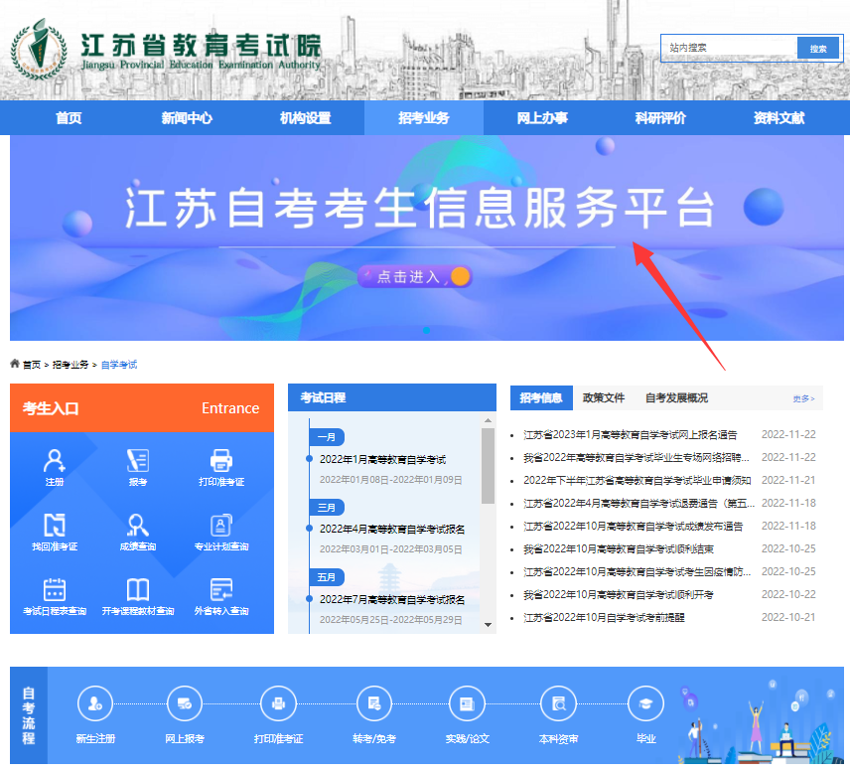Viewport: 850px width, 773px height.
Task: Open the 转考/免考 step icon
Action: tap(374, 704)
